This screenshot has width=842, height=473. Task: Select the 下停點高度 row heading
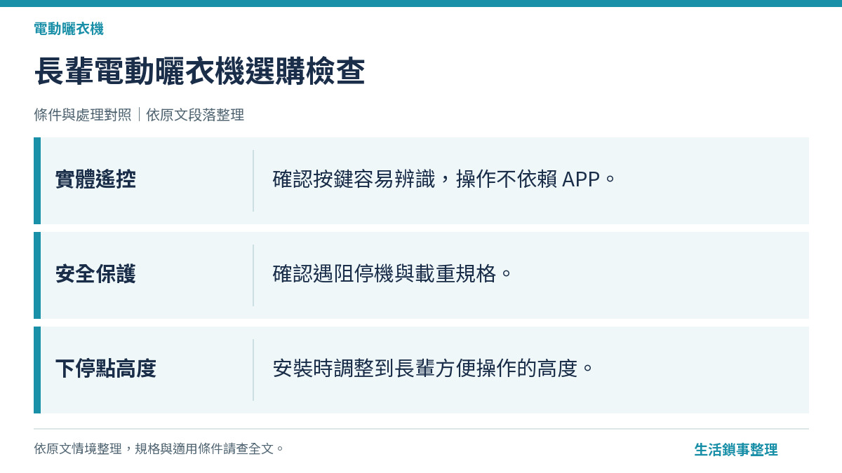[x=105, y=369]
